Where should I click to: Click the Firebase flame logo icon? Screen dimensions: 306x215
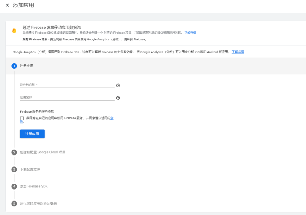pos(14,30)
